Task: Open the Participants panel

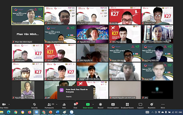Action: [49, 106]
